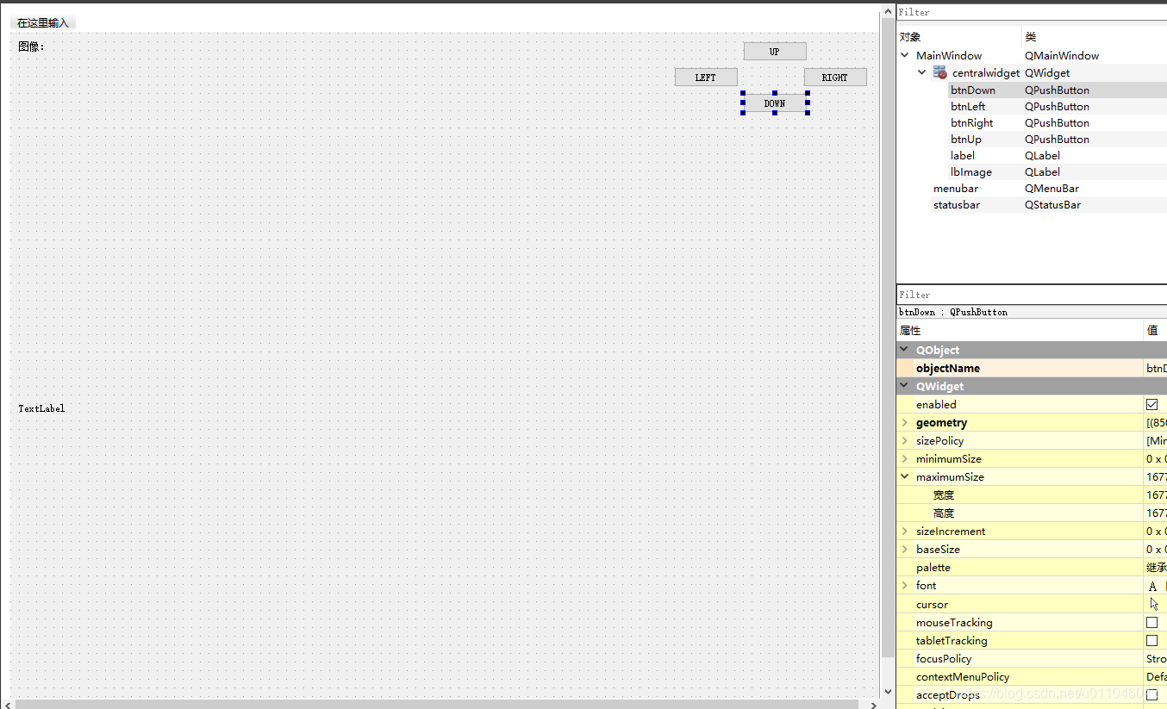Screen dimensions: 1167x709
Task: Select the DOWN button on the form
Action: point(775,103)
